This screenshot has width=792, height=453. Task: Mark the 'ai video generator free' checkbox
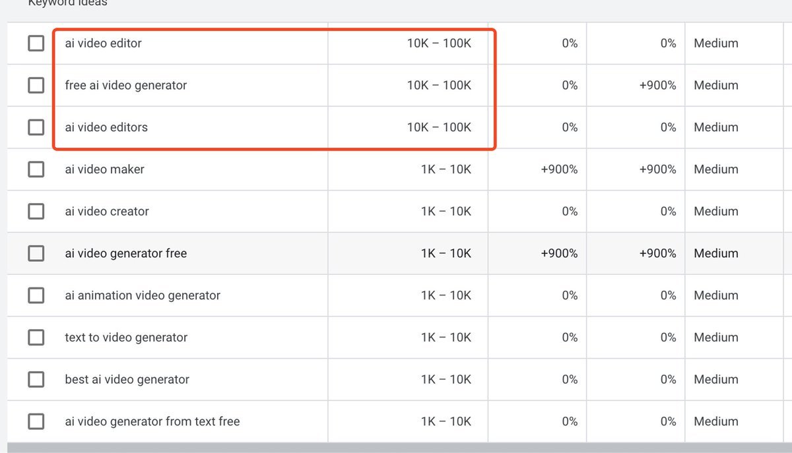tap(36, 253)
